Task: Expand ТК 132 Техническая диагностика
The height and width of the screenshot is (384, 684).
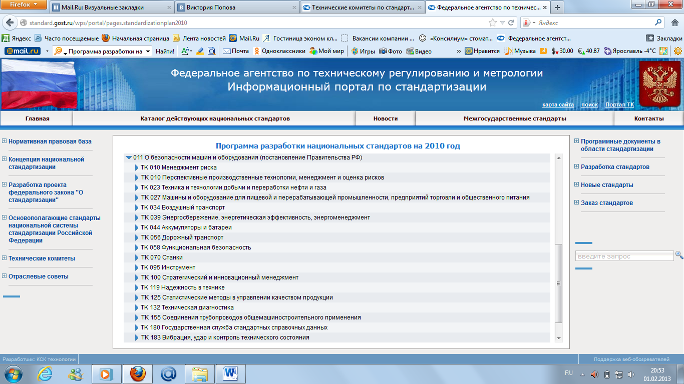Action: (136, 307)
